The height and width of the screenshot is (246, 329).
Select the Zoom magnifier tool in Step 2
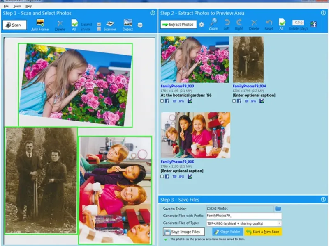[x=213, y=23]
